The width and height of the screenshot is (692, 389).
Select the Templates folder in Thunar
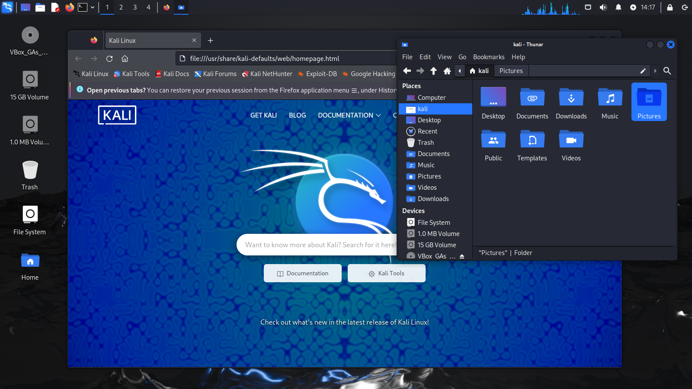pyautogui.click(x=532, y=145)
